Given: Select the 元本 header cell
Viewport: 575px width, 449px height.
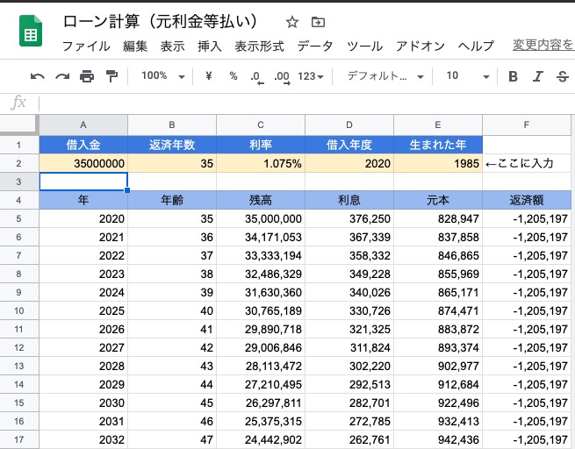Looking at the screenshot, I should point(438,200).
